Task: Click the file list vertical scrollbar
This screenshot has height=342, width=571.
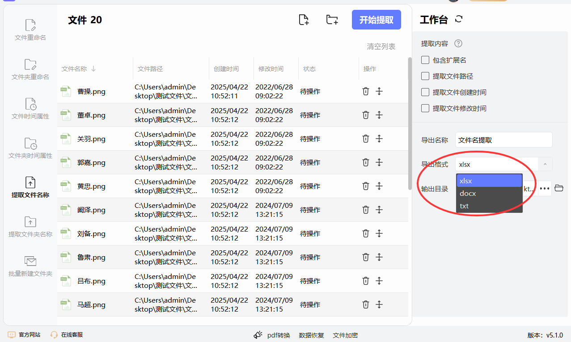Action: (x=410, y=123)
